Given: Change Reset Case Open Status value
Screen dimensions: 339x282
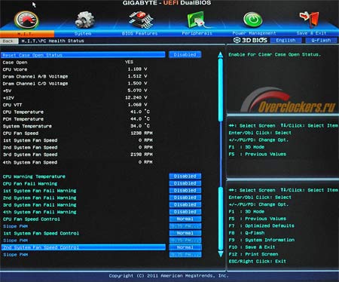Looking at the screenshot, I should point(185,54).
